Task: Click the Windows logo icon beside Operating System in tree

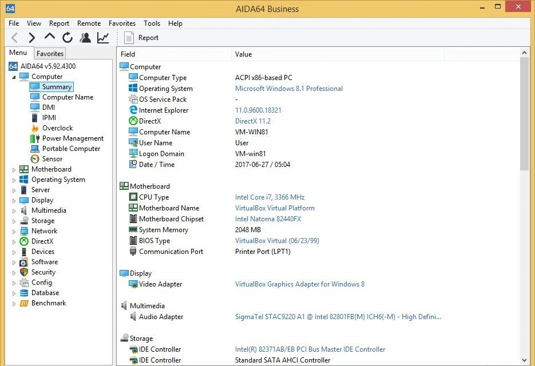Action: (x=24, y=180)
